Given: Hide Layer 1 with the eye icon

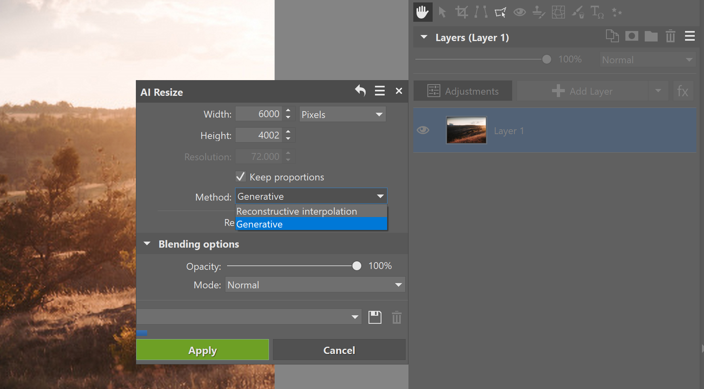Looking at the screenshot, I should (423, 130).
